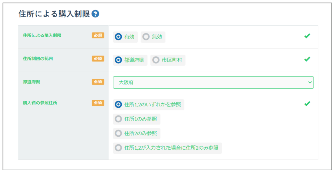Choose 市区町村 as restriction range
This screenshot has width=335, height=173.
click(x=156, y=60)
